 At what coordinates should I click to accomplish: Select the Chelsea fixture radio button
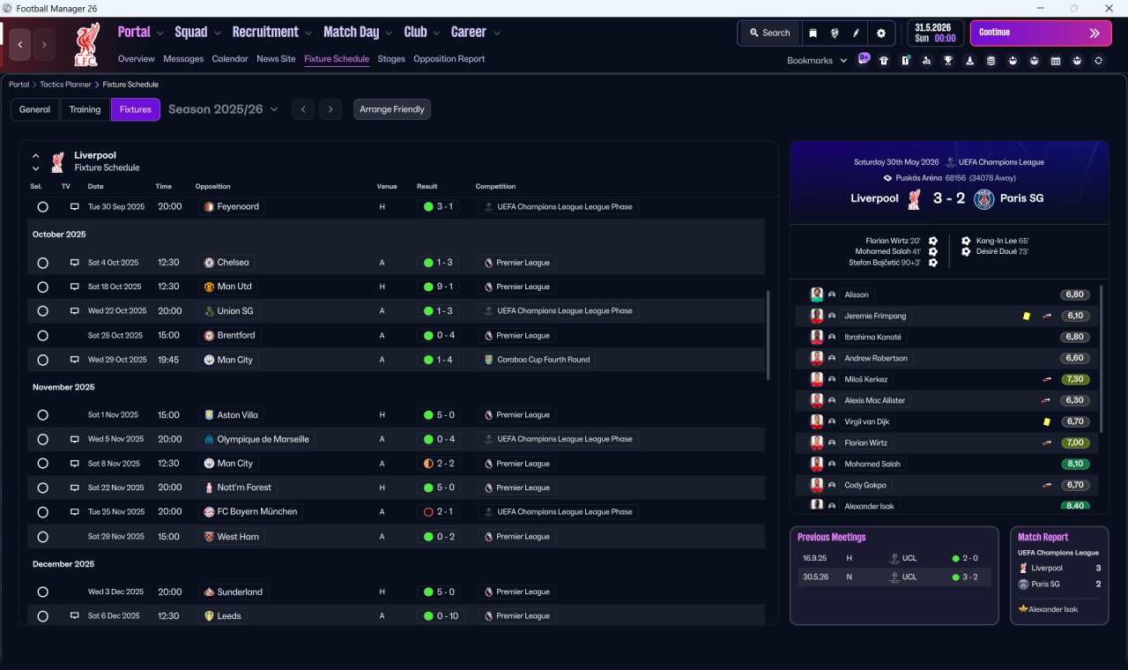tap(42, 263)
